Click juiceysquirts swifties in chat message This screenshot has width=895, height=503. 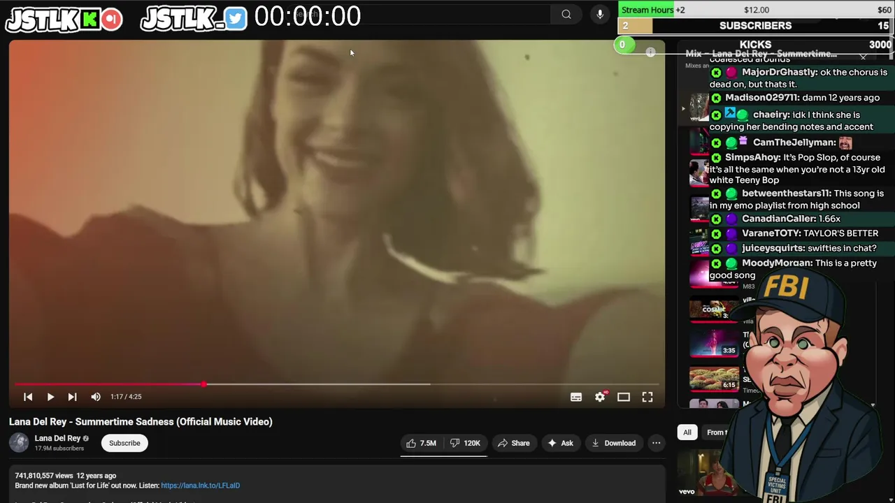pos(793,248)
